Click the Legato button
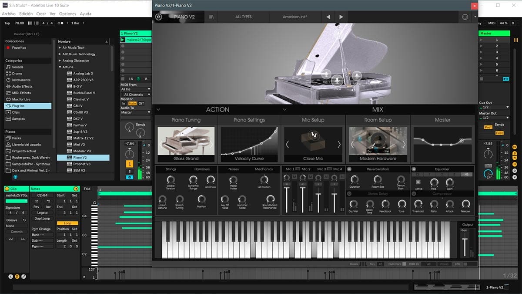The width and height of the screenshot is (522, 294). point(42,213)
